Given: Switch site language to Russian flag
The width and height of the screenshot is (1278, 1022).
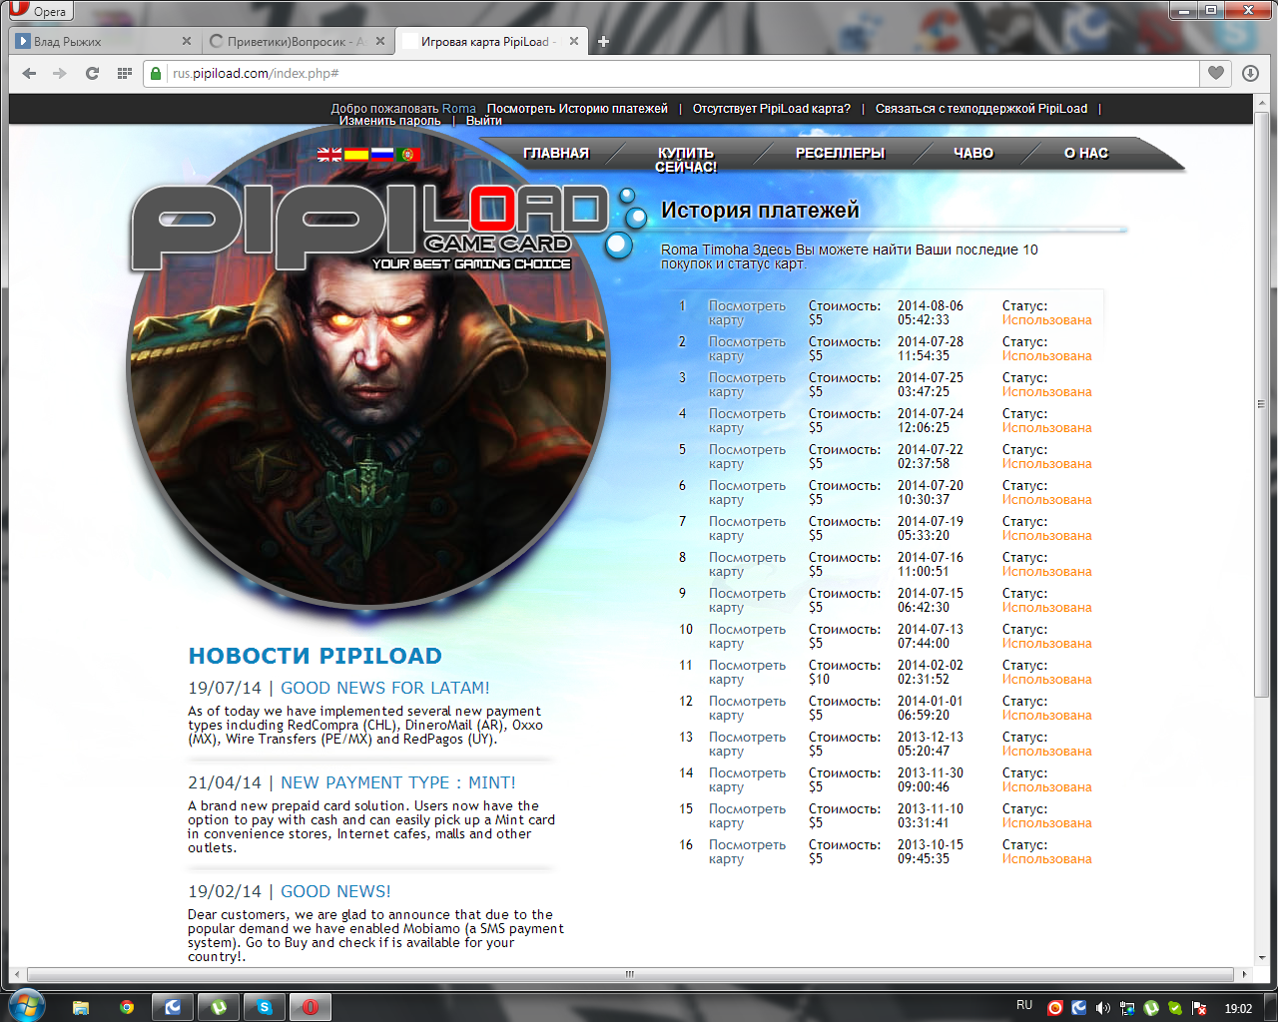Looking at the screenshot, I should [x=382, y=155].
